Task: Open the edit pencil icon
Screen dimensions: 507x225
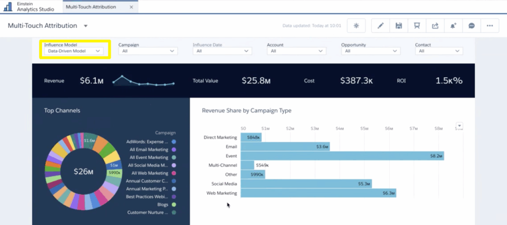Action: coord(381,26)
